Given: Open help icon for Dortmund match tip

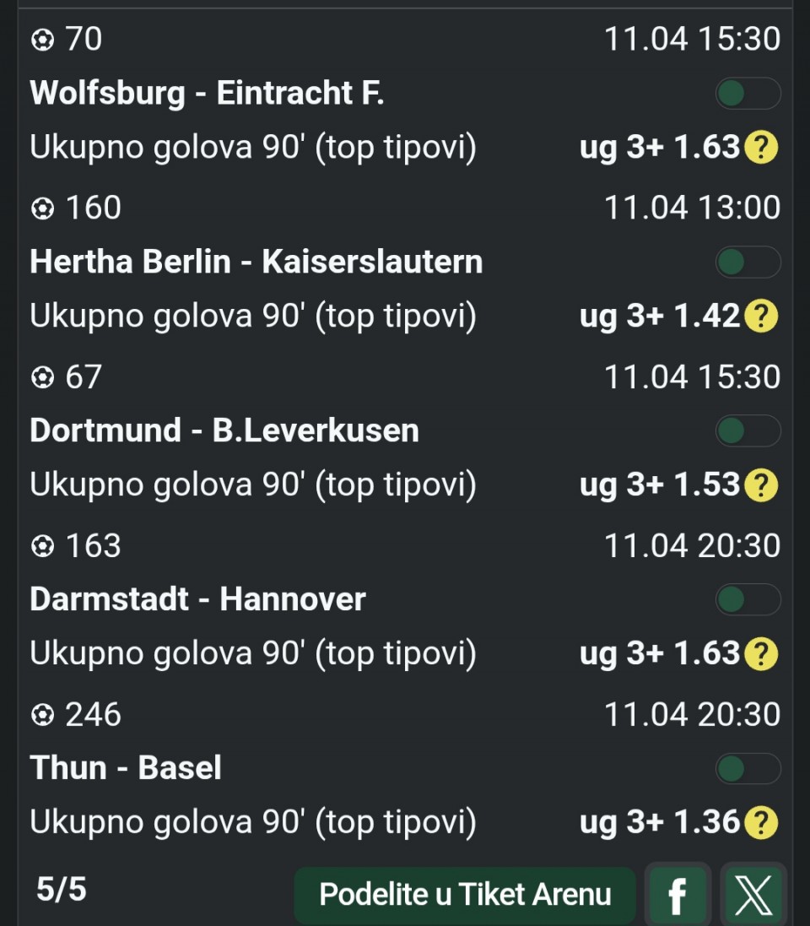Looking at the screenshot, I should click(x=761, y=486).
